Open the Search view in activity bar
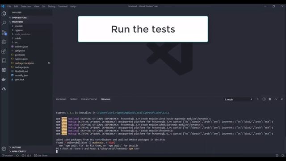This screenshot has width=286, height=161. pos(4,23)
